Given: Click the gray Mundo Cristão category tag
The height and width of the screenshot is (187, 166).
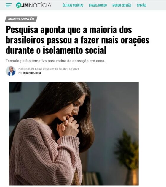Looking at the screenshot, I should point(21,19).
